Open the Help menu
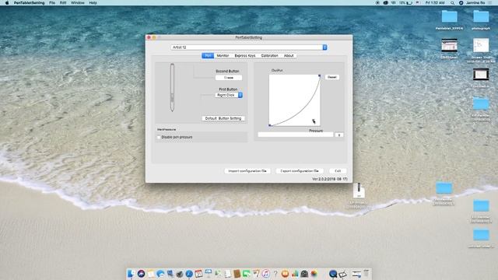Image resolution: width=498 pixels, height=280 pixels. [93, 3]
